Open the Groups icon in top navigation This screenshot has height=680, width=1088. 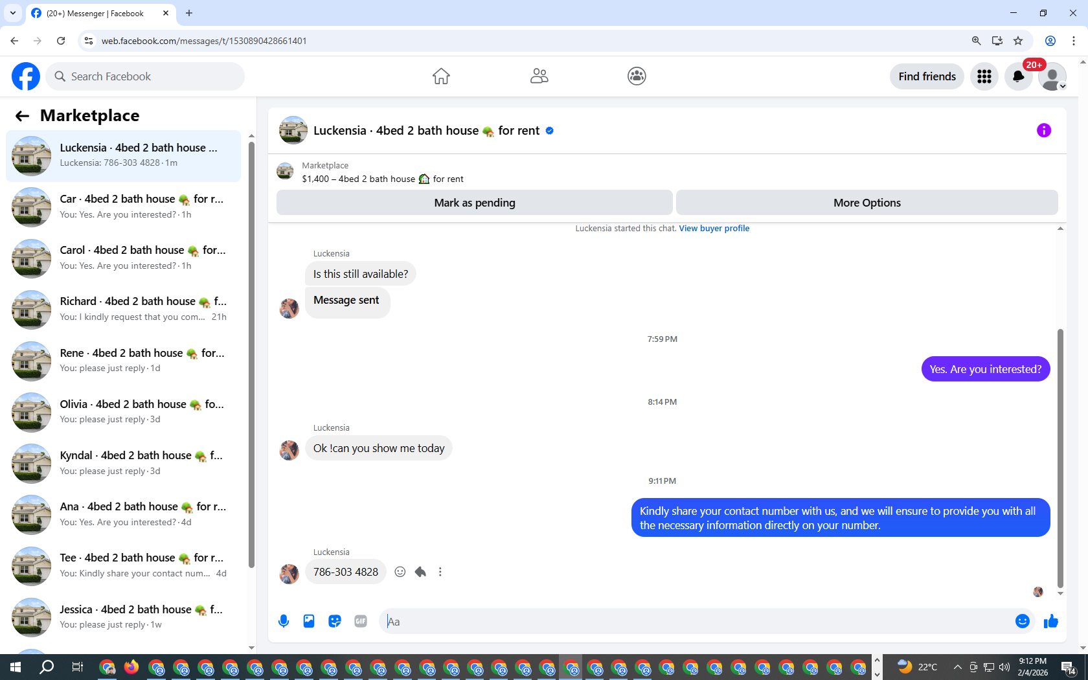pyautogui.click(x=637, y=76)
